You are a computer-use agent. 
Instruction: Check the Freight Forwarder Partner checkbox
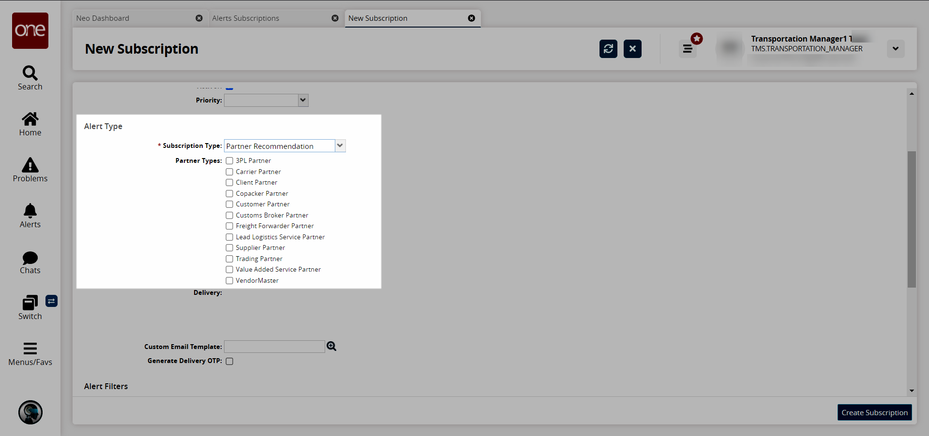tap(229, 226)
